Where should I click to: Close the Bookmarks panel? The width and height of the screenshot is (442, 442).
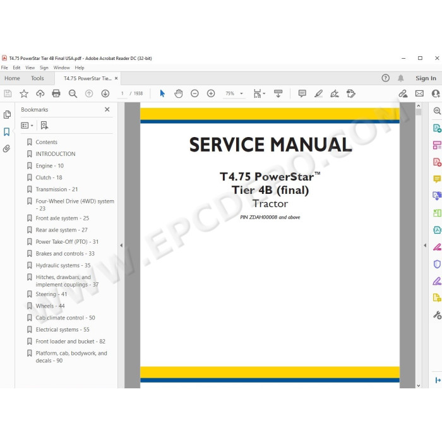pos(107,109)
